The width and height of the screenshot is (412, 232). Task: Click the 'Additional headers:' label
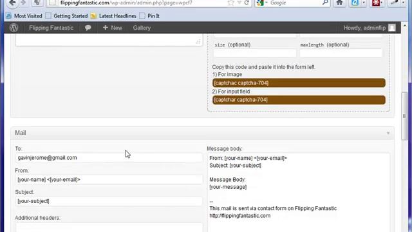point(37,218)
